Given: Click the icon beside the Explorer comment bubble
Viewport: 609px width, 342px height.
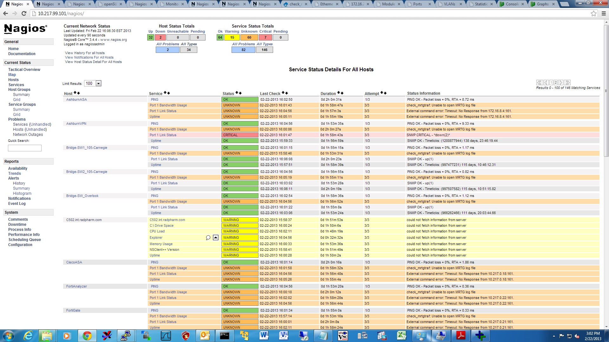Looking at the screenshot, I should pyautogui.click(x=216, y=237).
